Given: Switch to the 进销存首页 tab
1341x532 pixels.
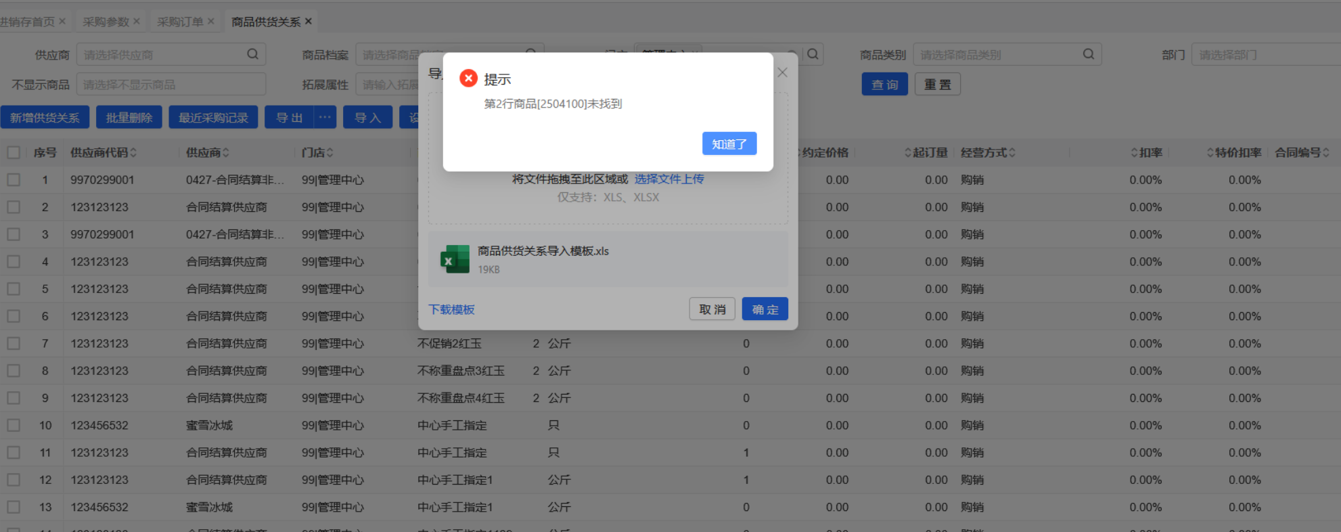Looking at the screenshot, I should tap(27, 22).
